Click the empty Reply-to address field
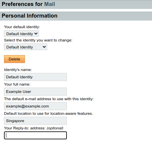Screen dimensions: 152x141 [35, 135]
